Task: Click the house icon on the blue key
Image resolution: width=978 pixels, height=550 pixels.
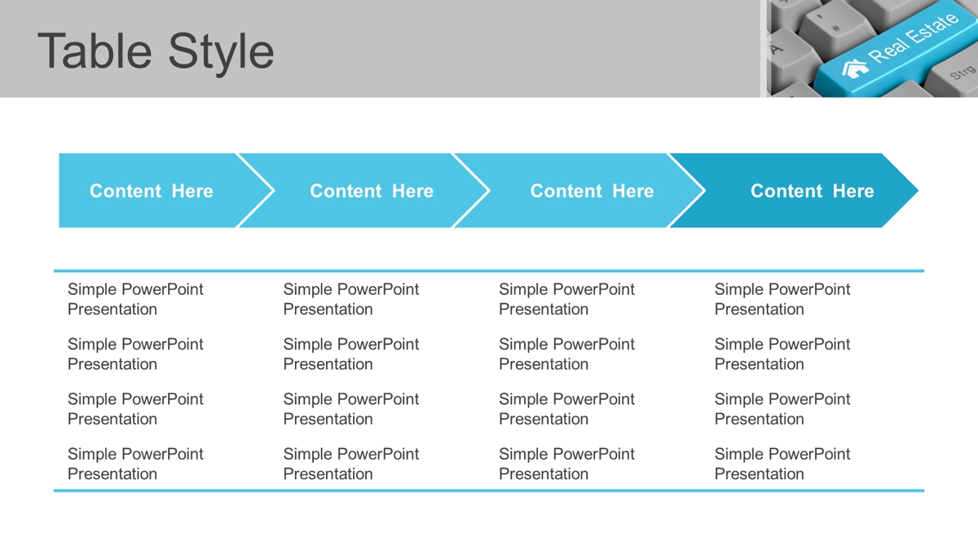Action: 855,68
